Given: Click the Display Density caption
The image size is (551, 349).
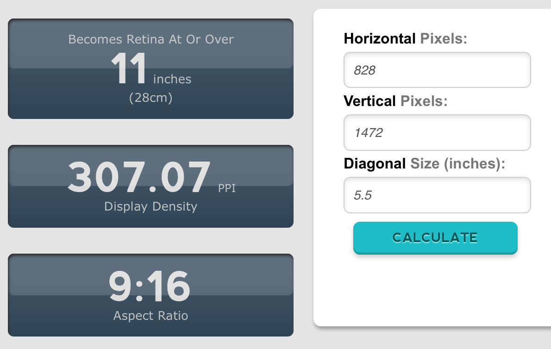Looking at the screenshot, I should (x=151, y=206).
